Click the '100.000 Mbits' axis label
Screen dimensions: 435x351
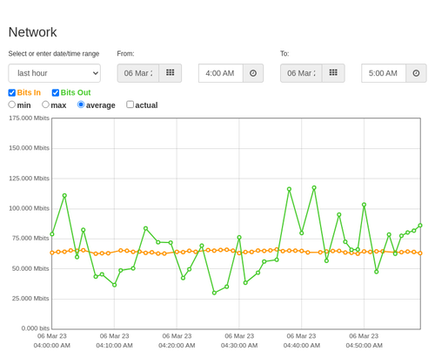pyautogui.click(x=29, y=208)
